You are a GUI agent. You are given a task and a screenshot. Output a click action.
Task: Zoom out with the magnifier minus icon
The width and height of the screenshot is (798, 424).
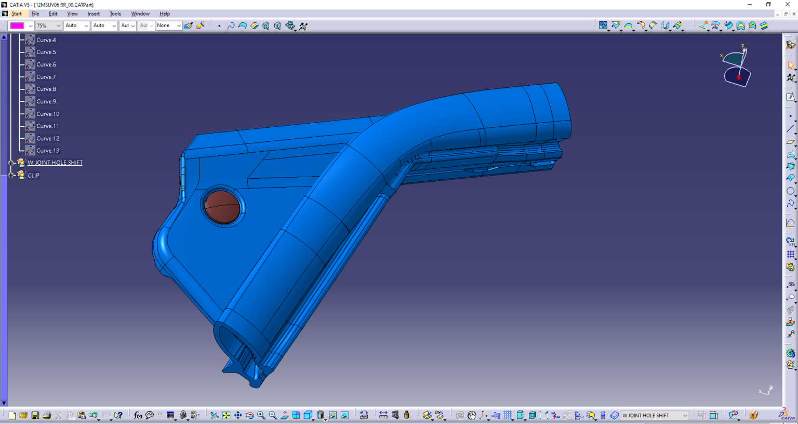273,415
